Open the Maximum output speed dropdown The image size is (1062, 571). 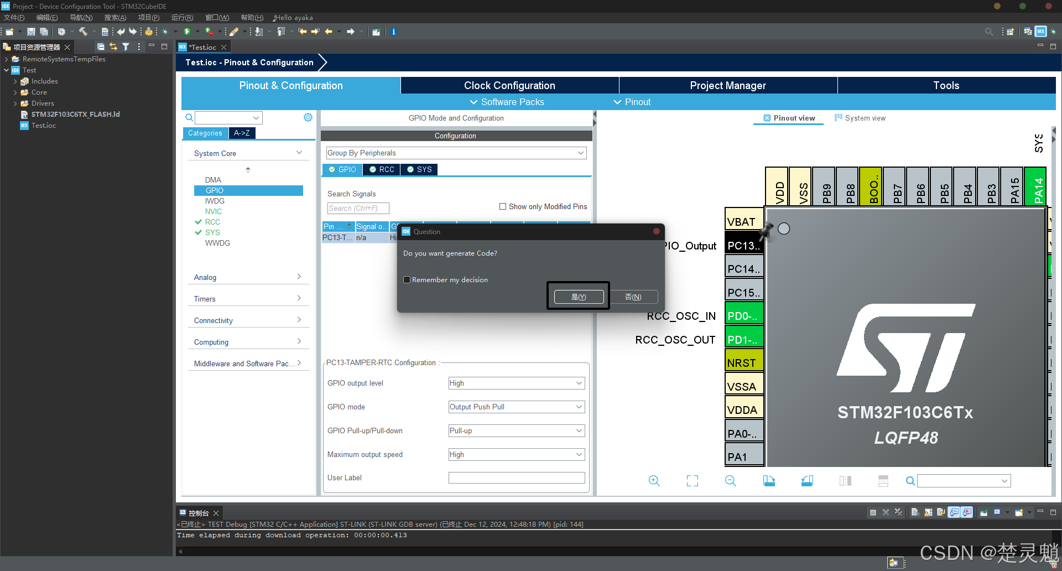click(517, 454)
